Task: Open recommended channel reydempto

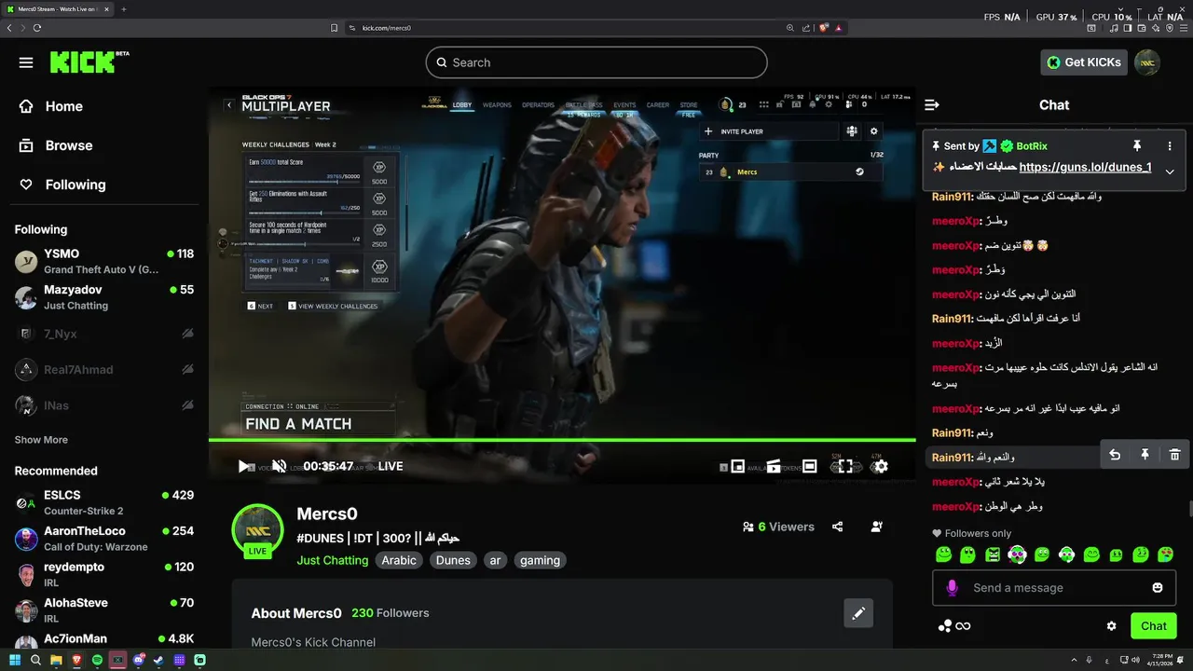Action: pos(104,574)
